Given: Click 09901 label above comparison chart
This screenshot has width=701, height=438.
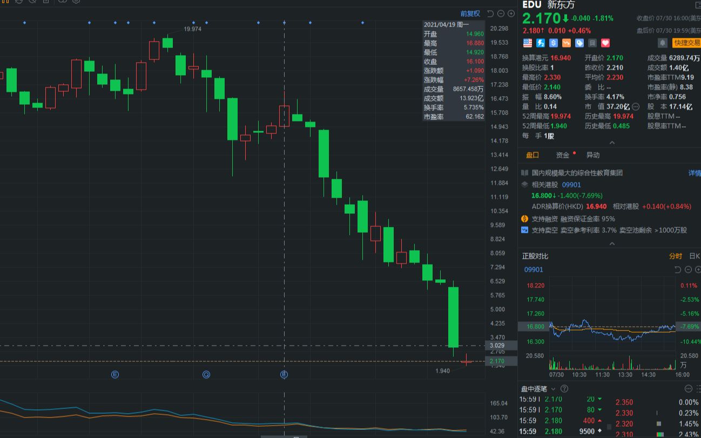Looking at the screenshot, I should click(x=534, y=269).
